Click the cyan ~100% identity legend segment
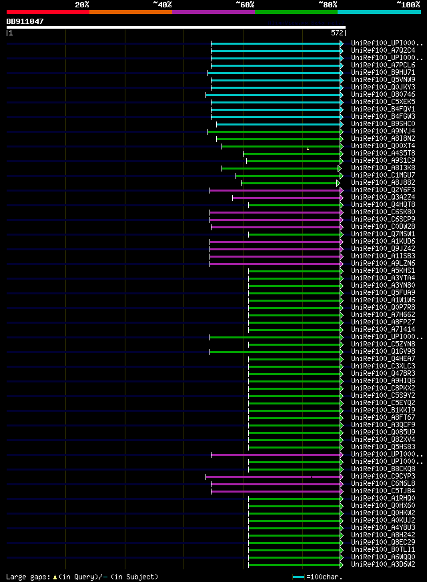 [379, 12]
